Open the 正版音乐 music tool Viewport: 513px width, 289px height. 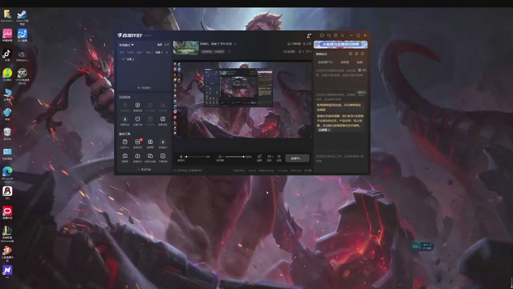[x=163, y=143]
